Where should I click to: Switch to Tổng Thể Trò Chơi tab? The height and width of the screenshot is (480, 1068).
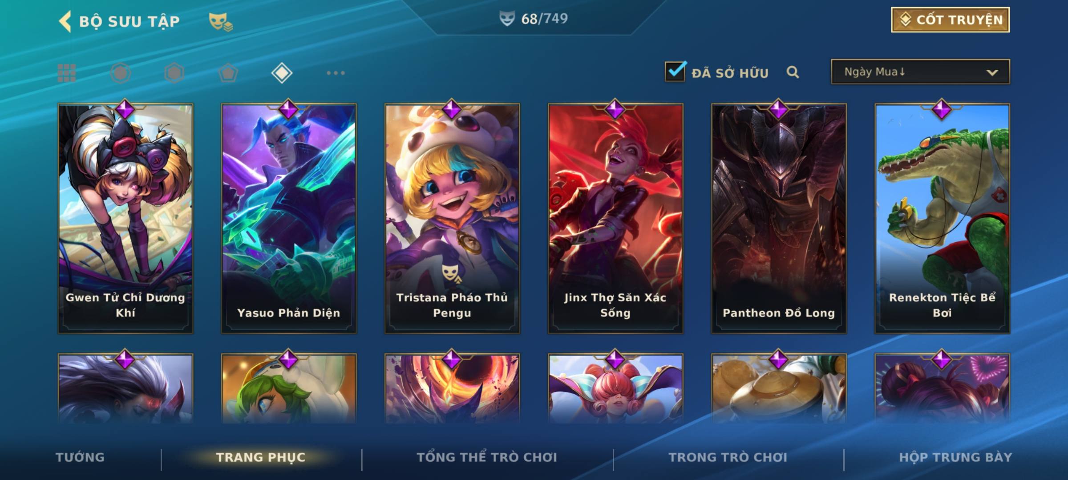point(487,457)
